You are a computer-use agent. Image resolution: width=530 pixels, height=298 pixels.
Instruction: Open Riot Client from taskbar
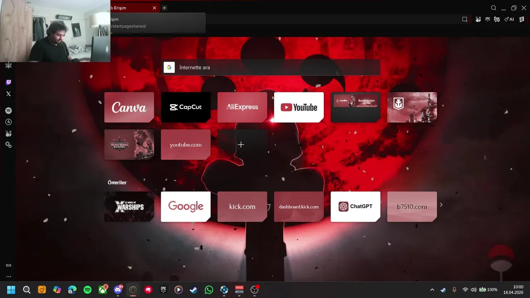coord(148,290)
